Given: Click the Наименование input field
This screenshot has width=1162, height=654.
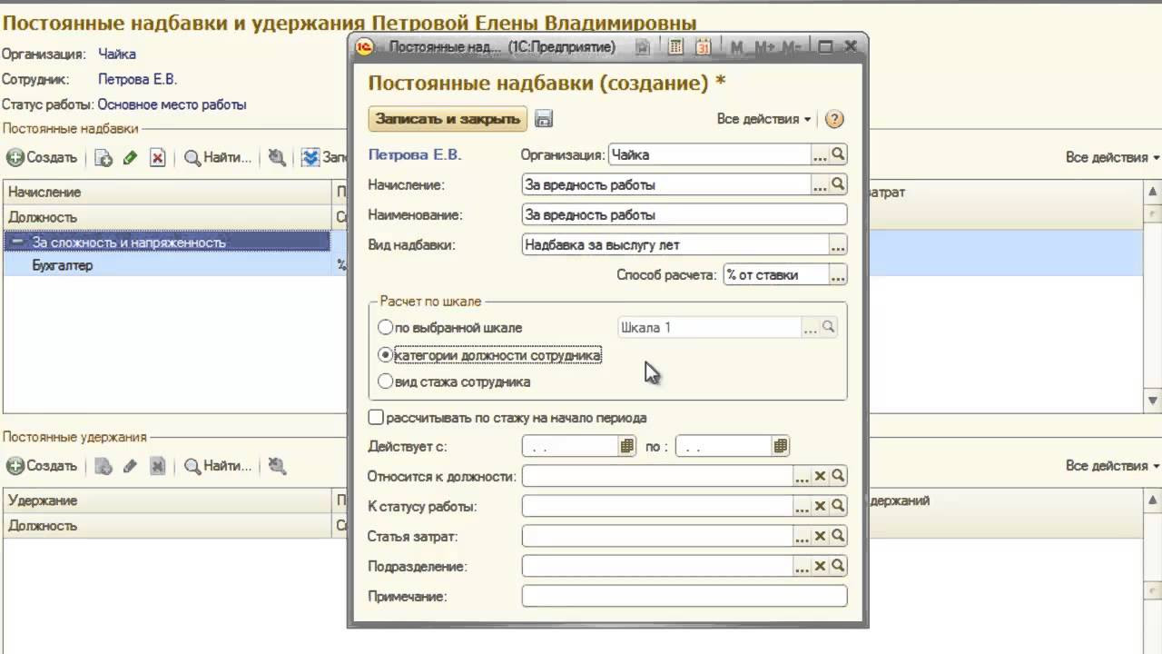Looking at the screenshot, I should coord(684,214).
